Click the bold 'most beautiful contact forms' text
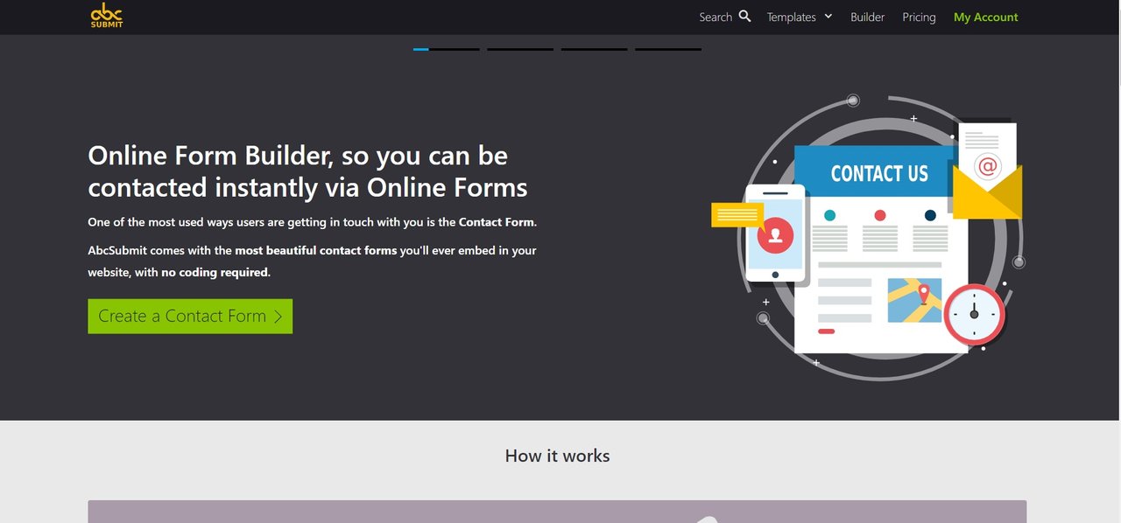Image resolution: width=1121 pixels, height=523 pixels. pos(315,250)
